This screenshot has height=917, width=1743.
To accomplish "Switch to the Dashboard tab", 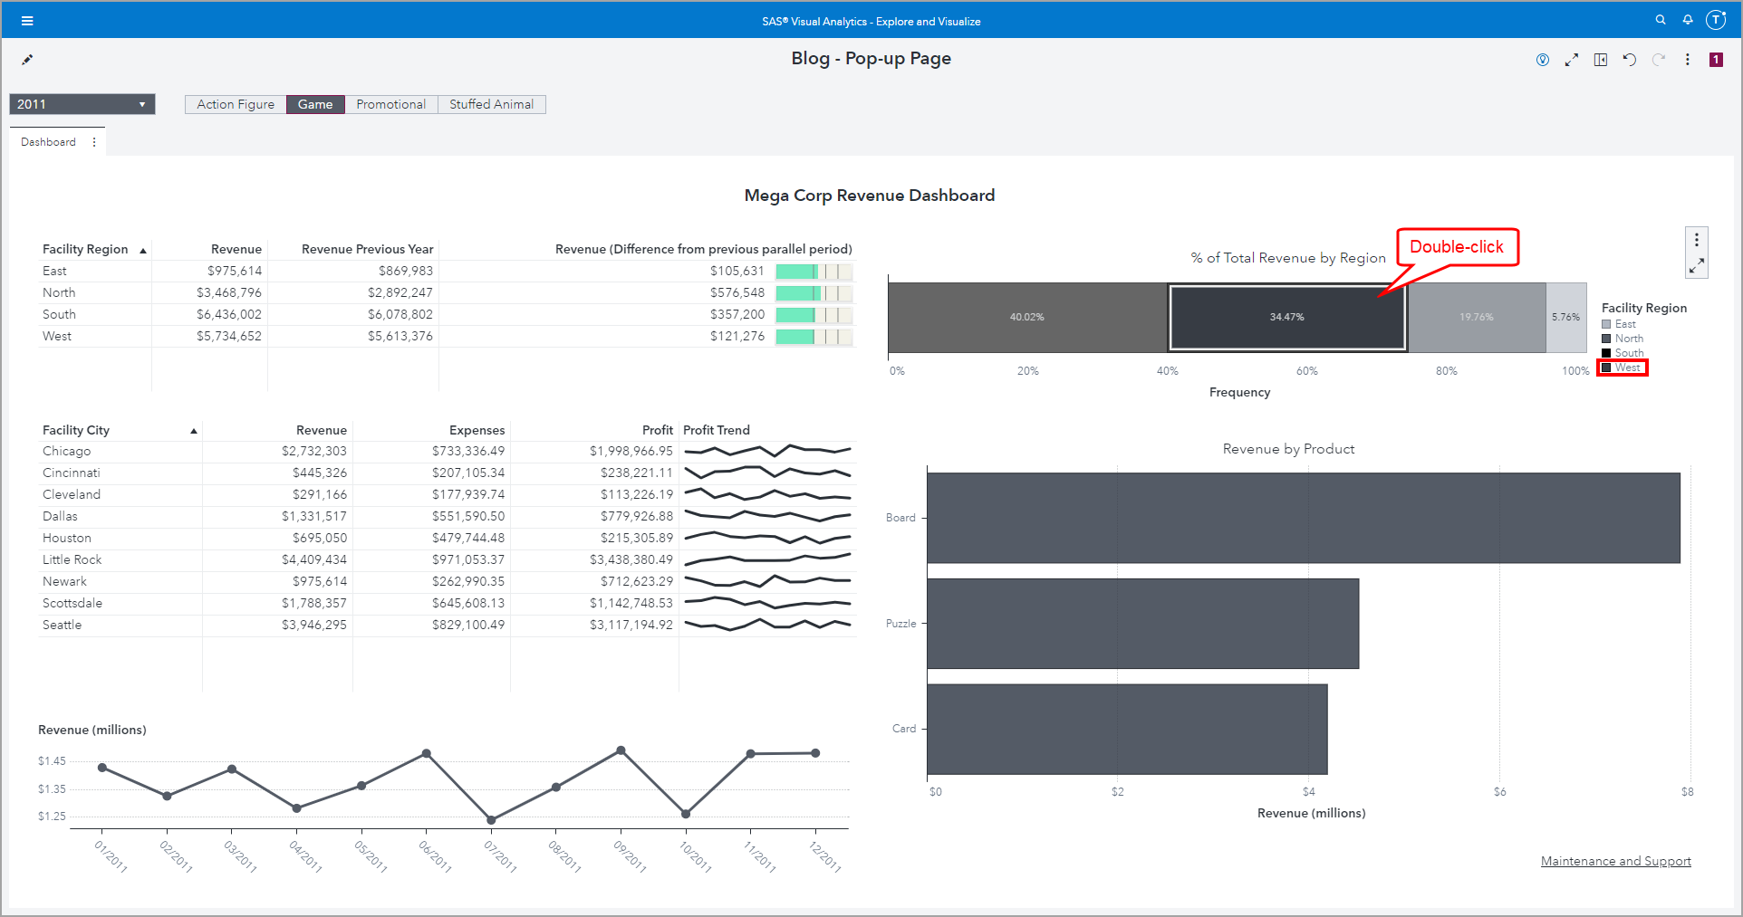I will (x=49, y=141).
